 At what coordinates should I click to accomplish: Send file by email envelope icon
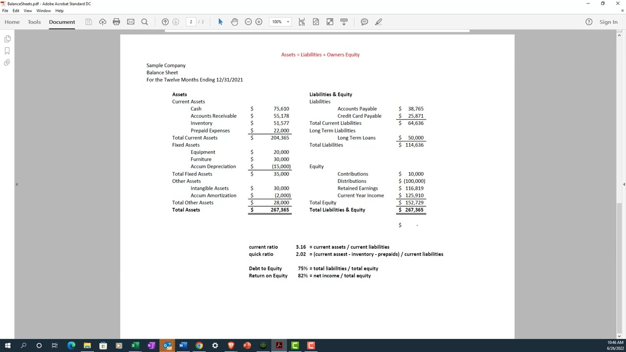click(131, 22)
